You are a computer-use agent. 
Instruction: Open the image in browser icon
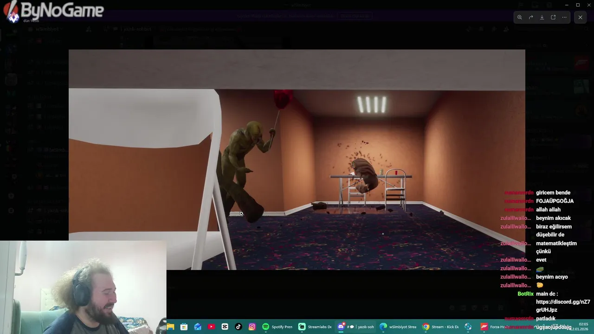pos(553,17)
